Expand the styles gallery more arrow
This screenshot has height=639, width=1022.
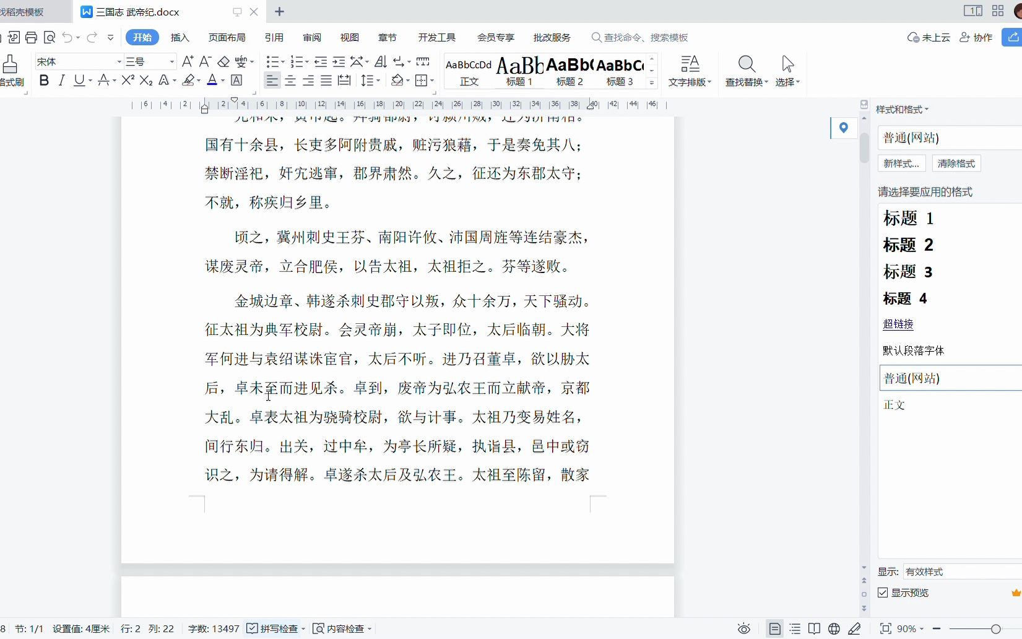[652, 82]
